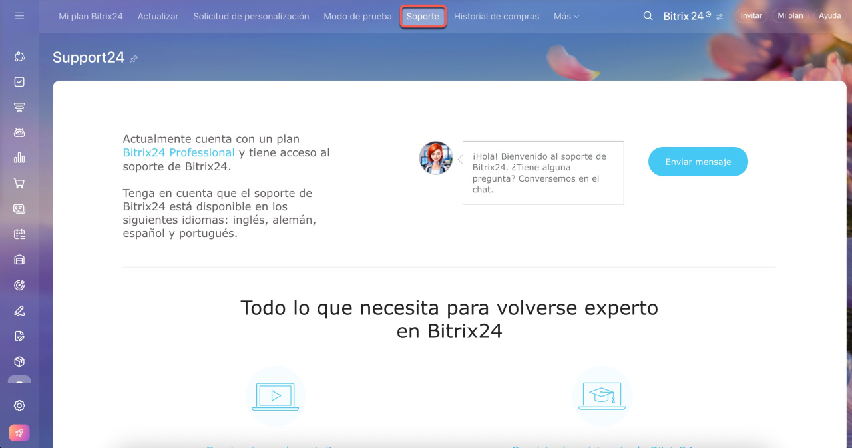This screenshot has width=852, height=448.
Task: Click the Bitrix 24 logo text
Action: (x=684, y=16)
